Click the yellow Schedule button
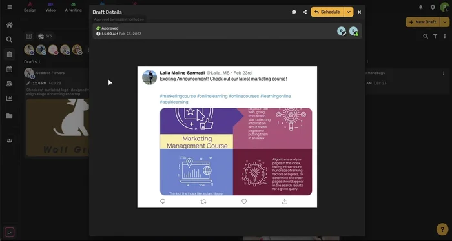The height and width of the screenshot is (241, 452). (x=327, y=12)
